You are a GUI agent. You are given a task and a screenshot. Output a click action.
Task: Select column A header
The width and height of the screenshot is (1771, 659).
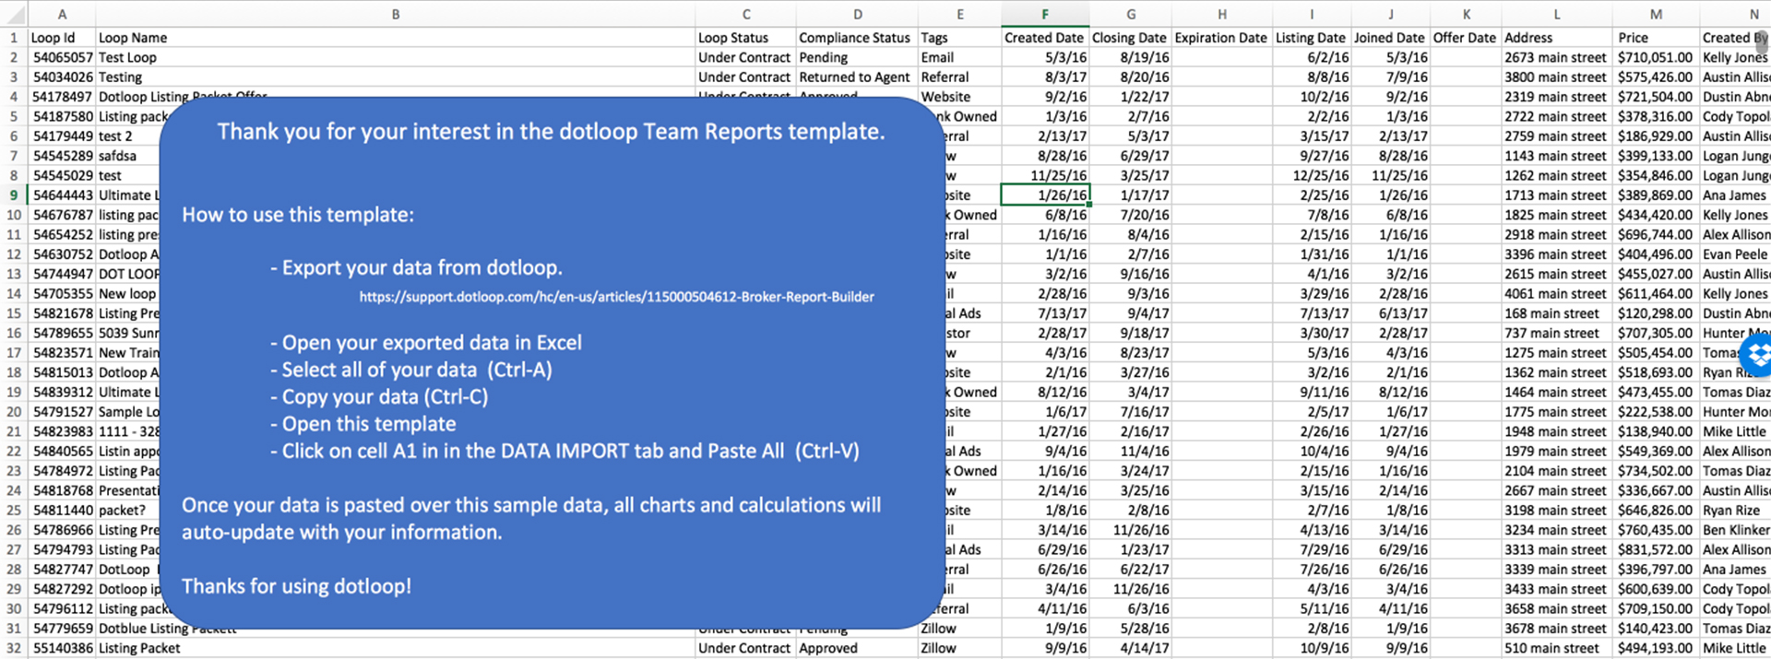[x=62, y=14]
